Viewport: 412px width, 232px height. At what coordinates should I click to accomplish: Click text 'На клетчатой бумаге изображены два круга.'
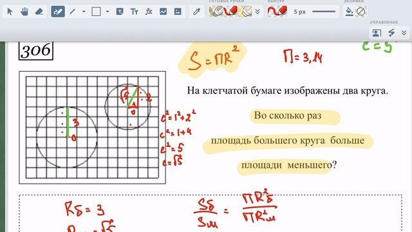[288, 91]
